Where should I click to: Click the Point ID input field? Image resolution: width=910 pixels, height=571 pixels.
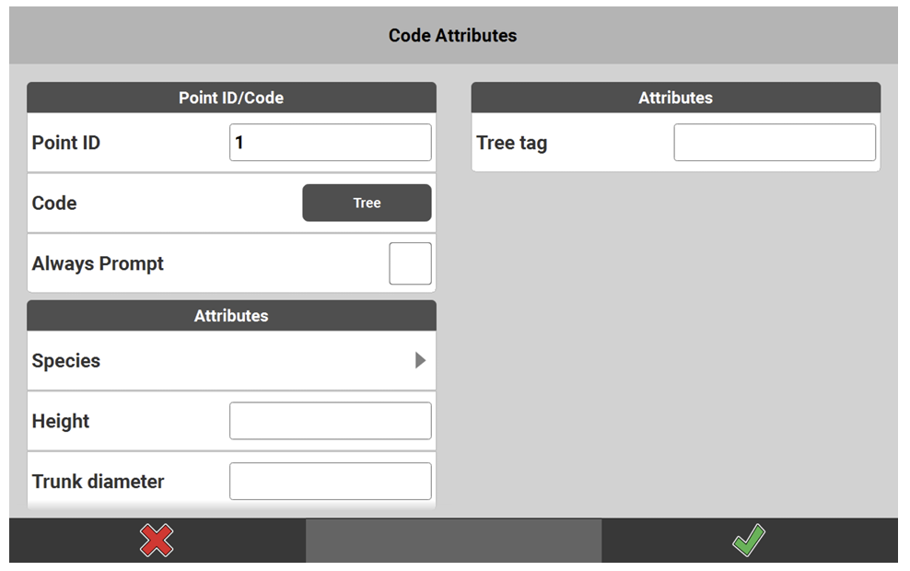point(330,143)
